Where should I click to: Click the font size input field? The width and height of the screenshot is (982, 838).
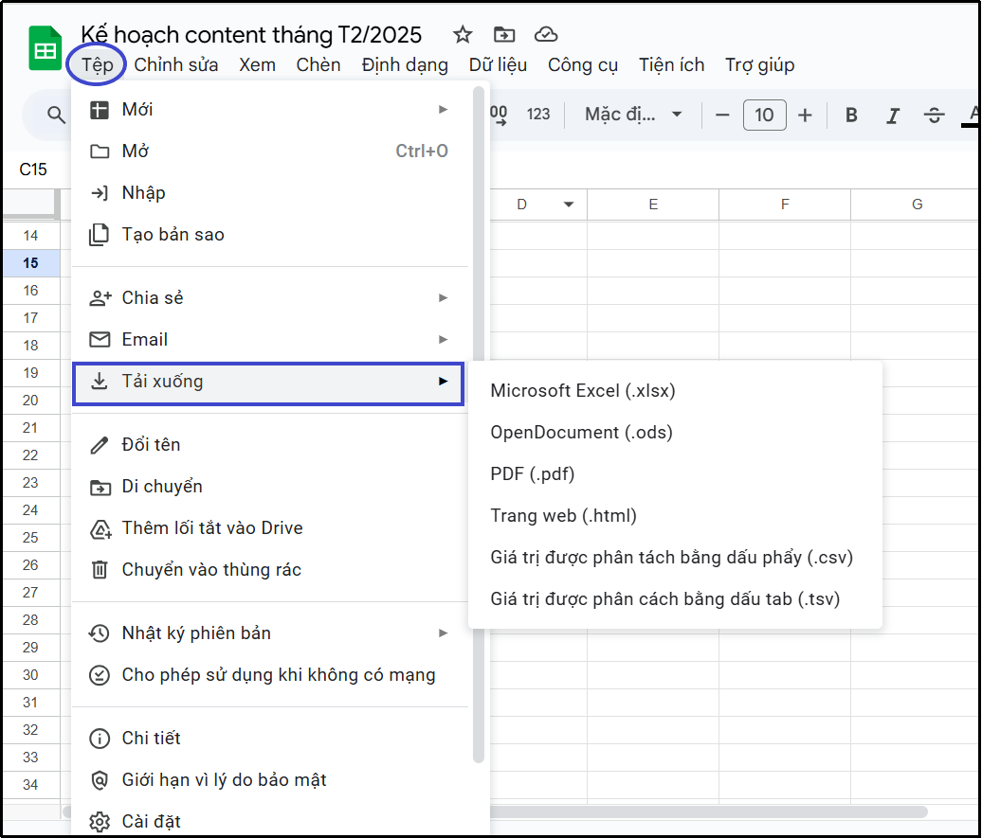pos(764,116)
